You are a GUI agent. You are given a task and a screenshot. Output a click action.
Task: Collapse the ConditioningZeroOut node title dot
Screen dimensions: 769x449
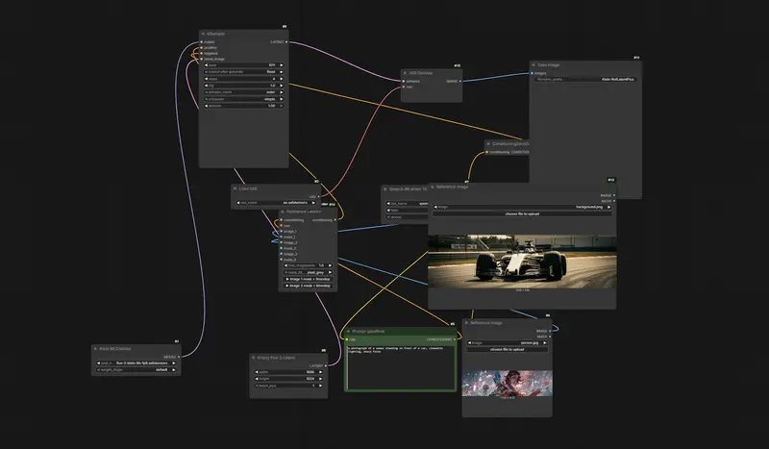point(488,144)
